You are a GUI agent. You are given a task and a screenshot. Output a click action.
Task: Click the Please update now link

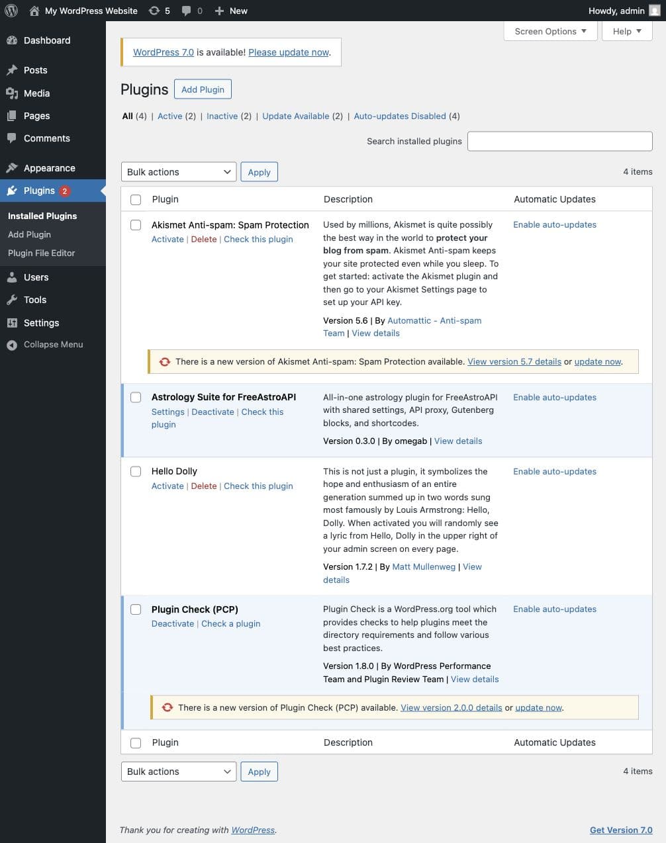(x=289, y=52)
